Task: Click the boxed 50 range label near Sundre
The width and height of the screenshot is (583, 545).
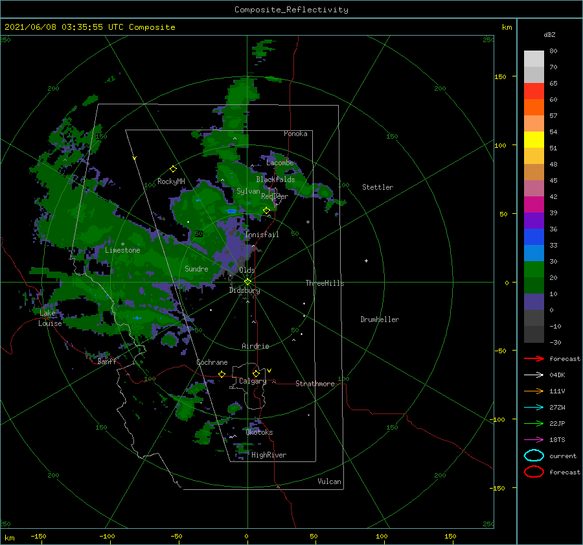Action: pos(199,234)
